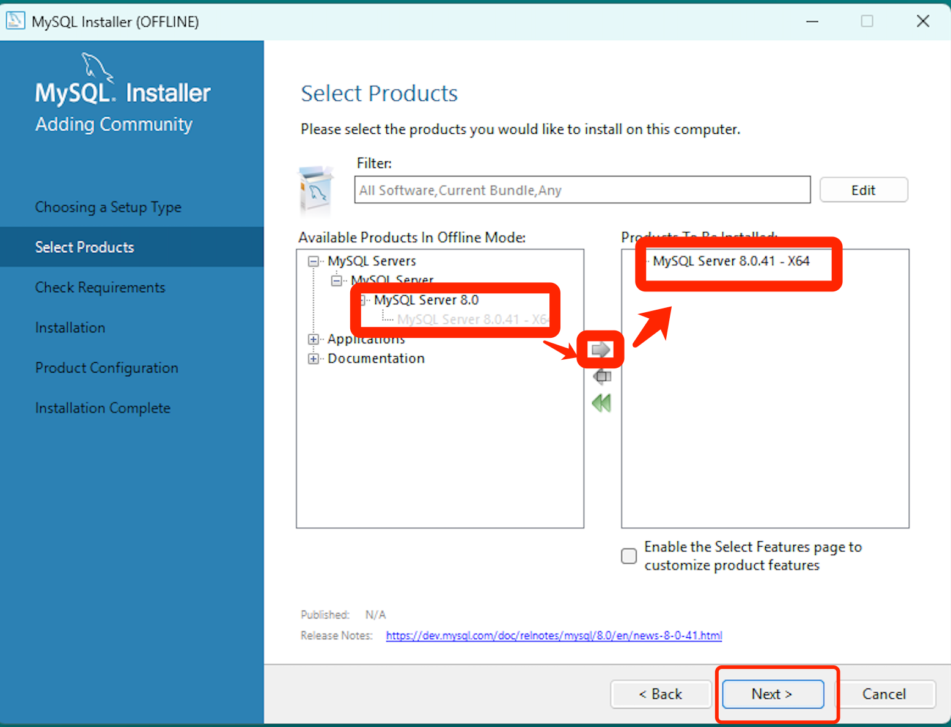951x727 pixels.
Task: Select greyed MySQL Server 8.0.41 available item
Action: [472, 320]
